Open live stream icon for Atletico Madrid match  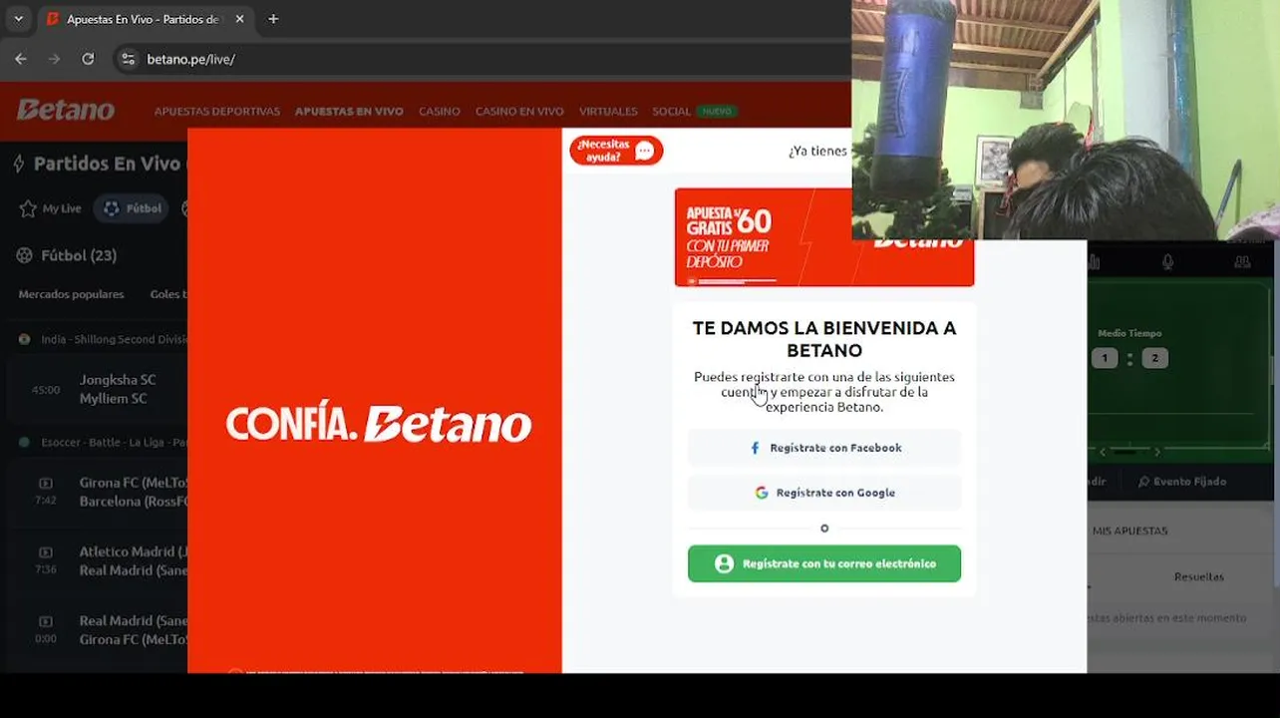(x=46, y=552)
